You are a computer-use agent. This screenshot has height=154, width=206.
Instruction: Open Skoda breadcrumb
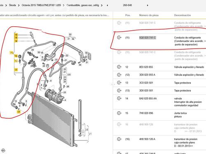point(12,5)
